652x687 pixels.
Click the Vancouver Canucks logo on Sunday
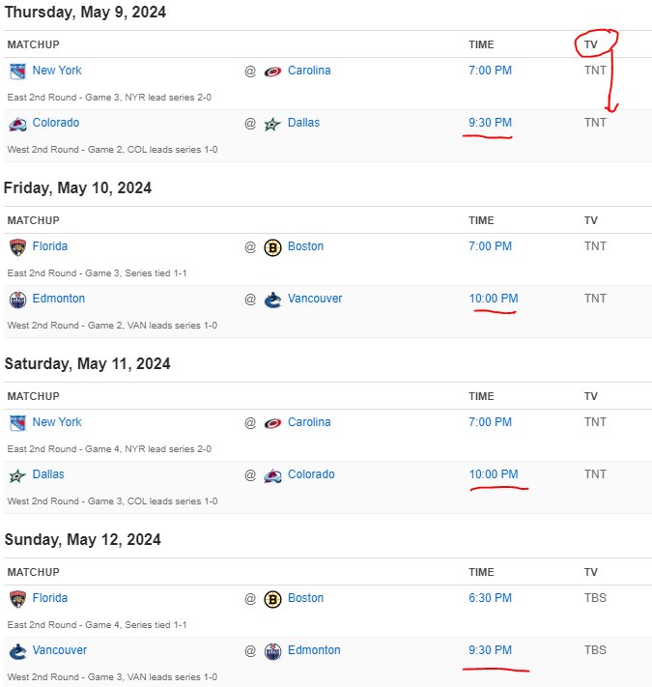pos(17,651)
